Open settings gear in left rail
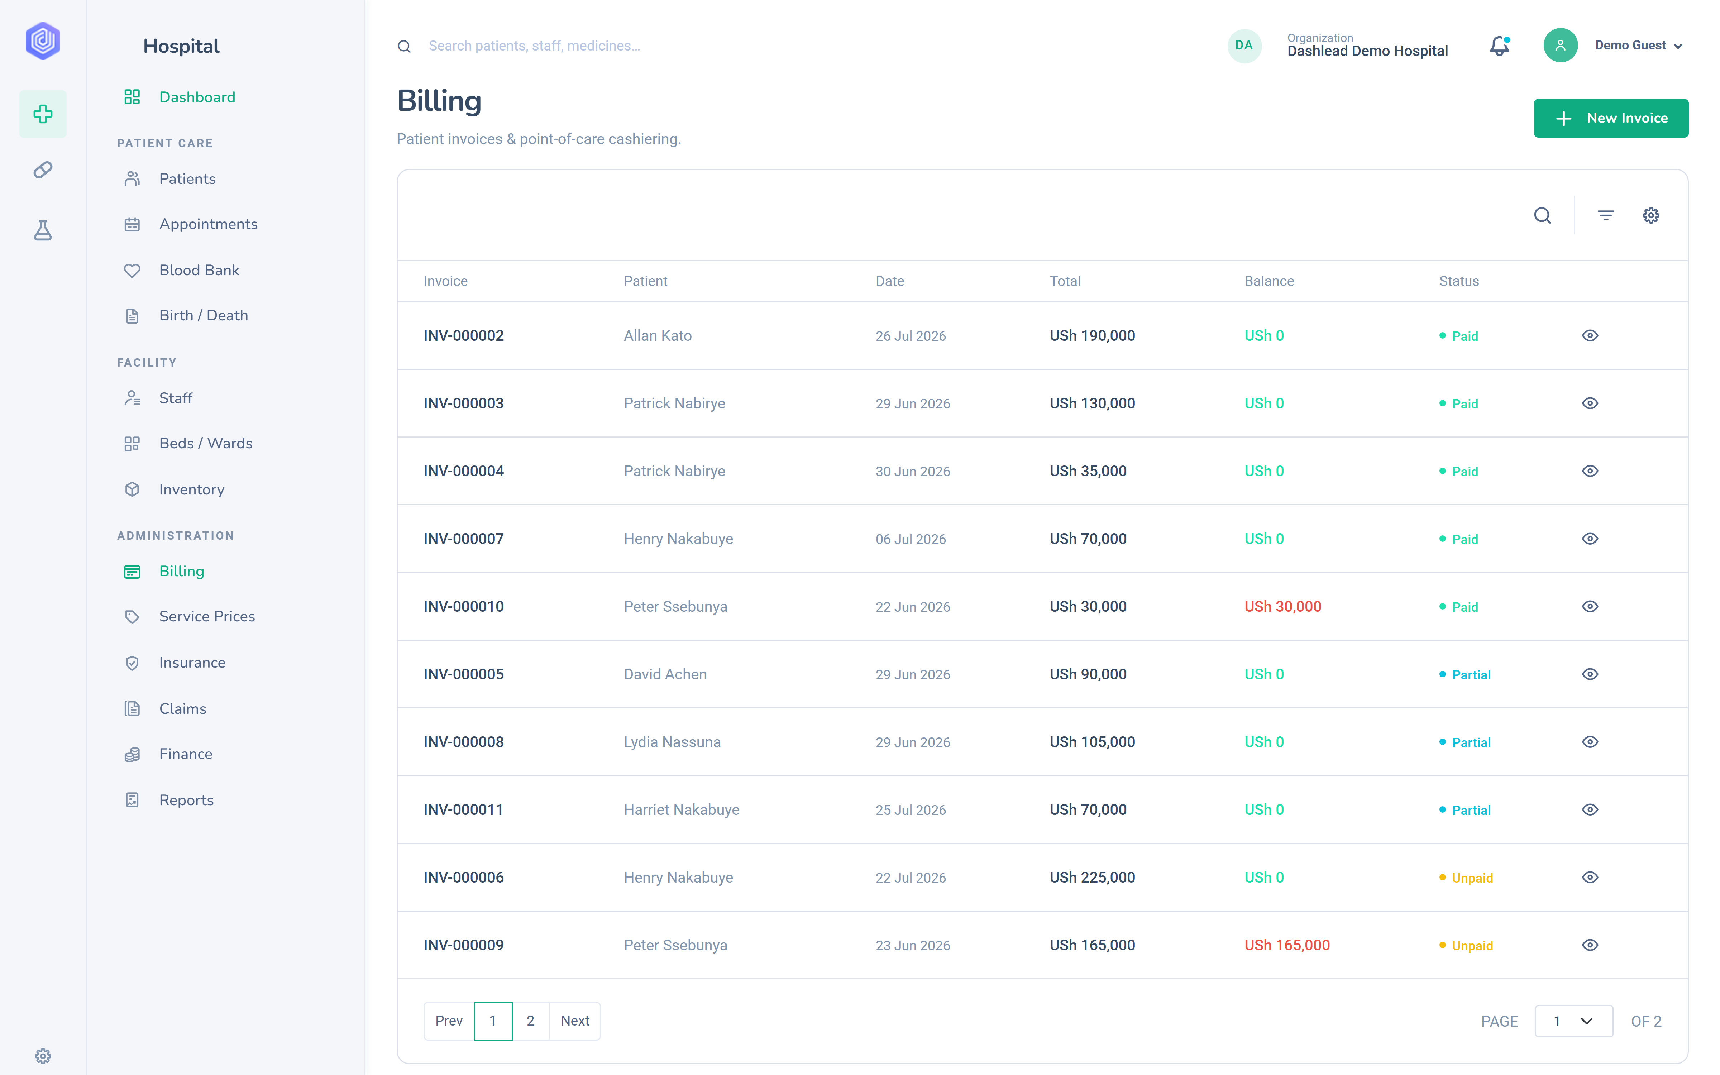 click(43, 1056)
